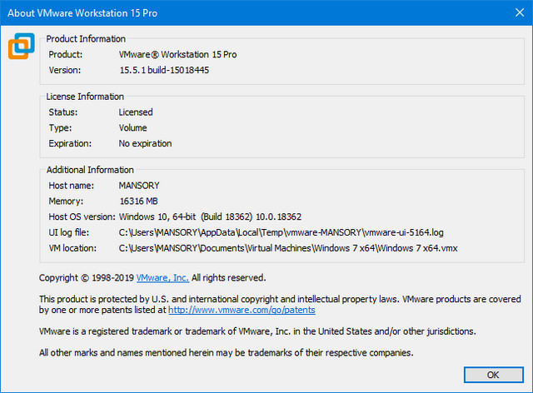Select the version text 15.5.1 build-15018445
This screenshot has width=533, height=393.
pos(164,70)
